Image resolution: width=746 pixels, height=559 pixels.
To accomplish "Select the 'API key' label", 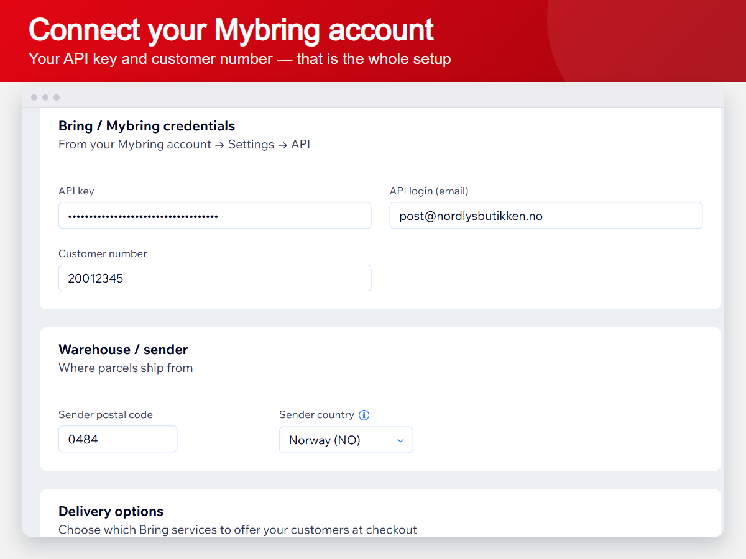I will 76,191.
